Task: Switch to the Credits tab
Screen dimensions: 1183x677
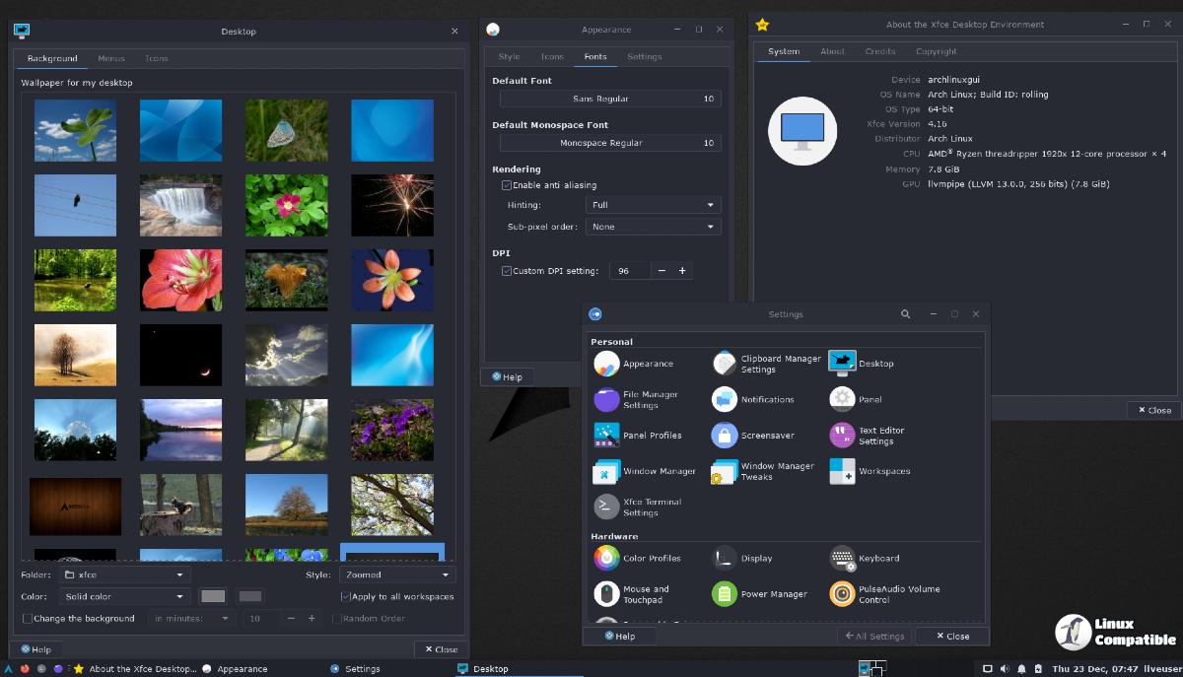Action: coord(880,51)
